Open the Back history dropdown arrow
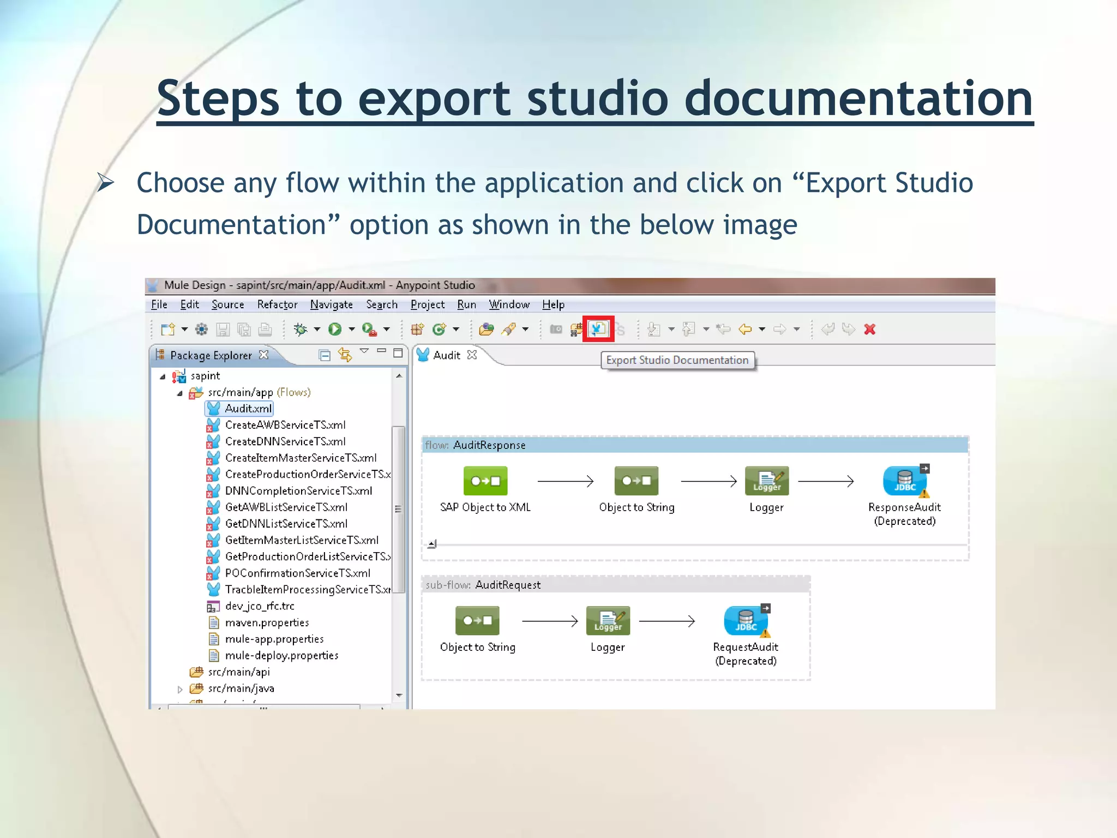The image size is (1117, 838). [762, 329]
